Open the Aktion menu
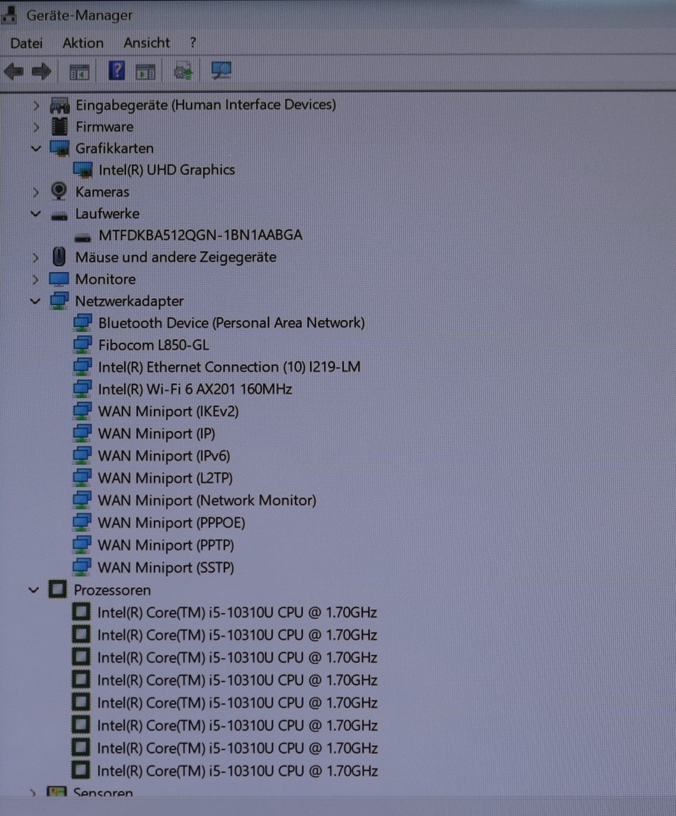This screenshot has width=676, height=816. pyautogui.click(x=83, y=43)
